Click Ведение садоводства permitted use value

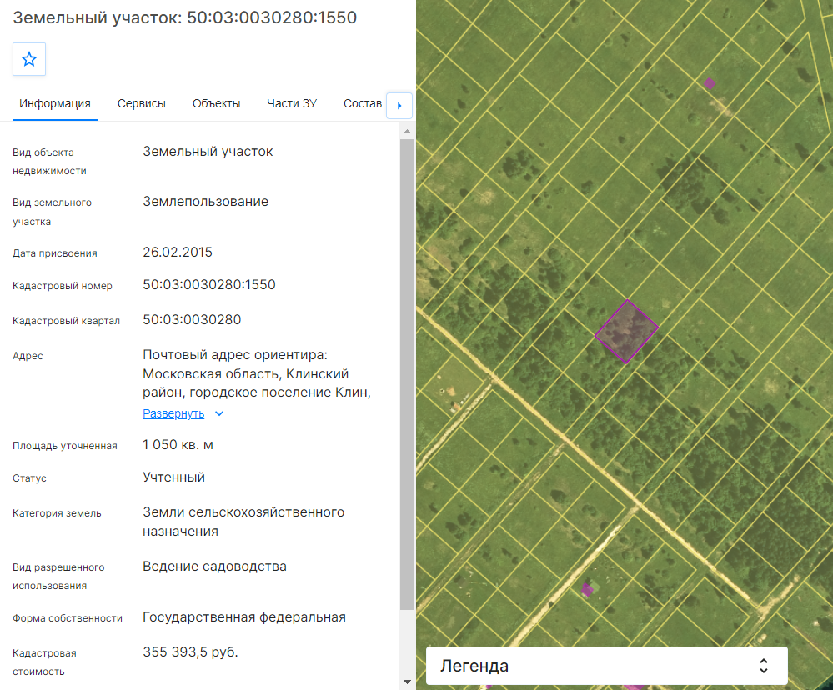214,567
